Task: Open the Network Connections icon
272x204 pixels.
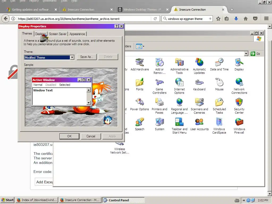Action: (x=239, y=86)
